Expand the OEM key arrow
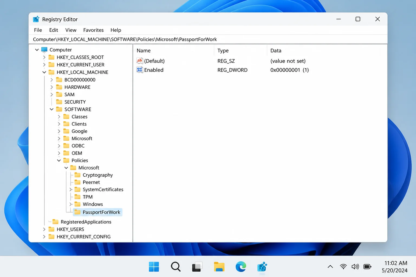The image size is (416, 277). (x=59, y=153)
